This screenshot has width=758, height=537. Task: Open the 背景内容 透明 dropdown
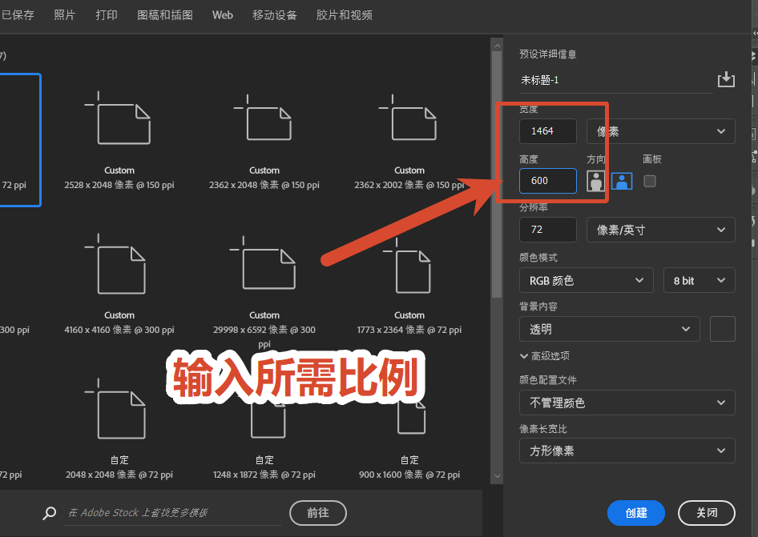[x=609, y=330]
